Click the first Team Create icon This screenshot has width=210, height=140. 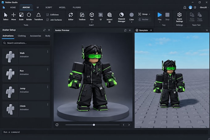(x=192, y=17)
